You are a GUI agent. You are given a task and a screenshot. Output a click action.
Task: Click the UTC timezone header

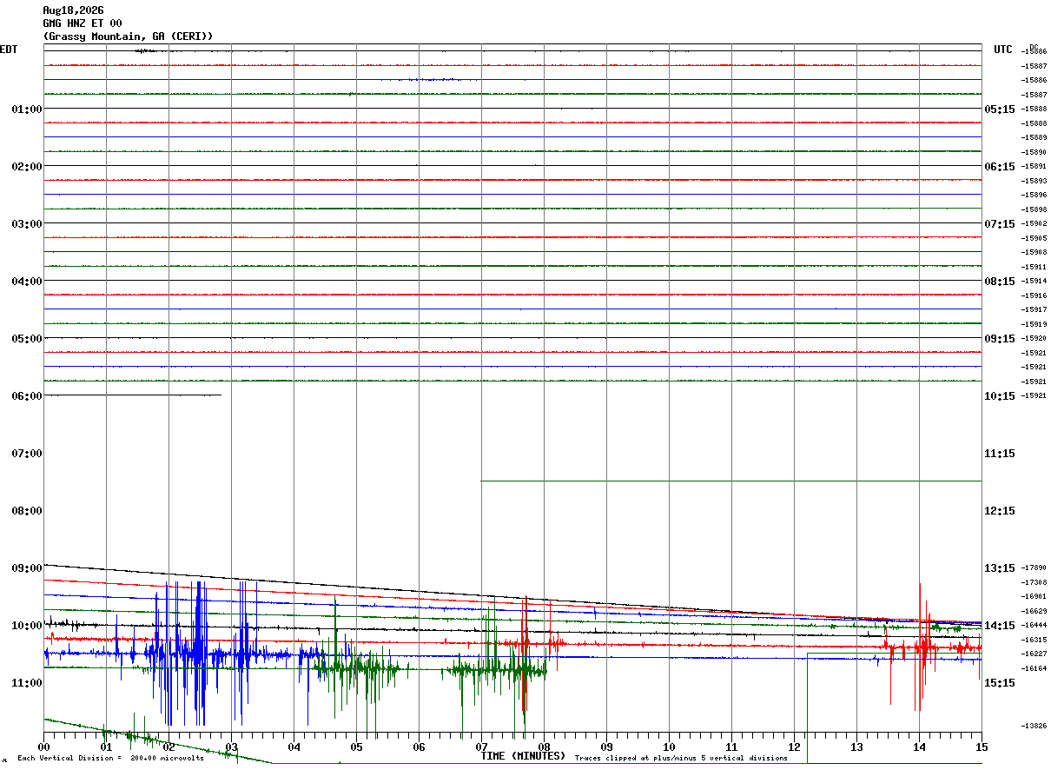1003,50
